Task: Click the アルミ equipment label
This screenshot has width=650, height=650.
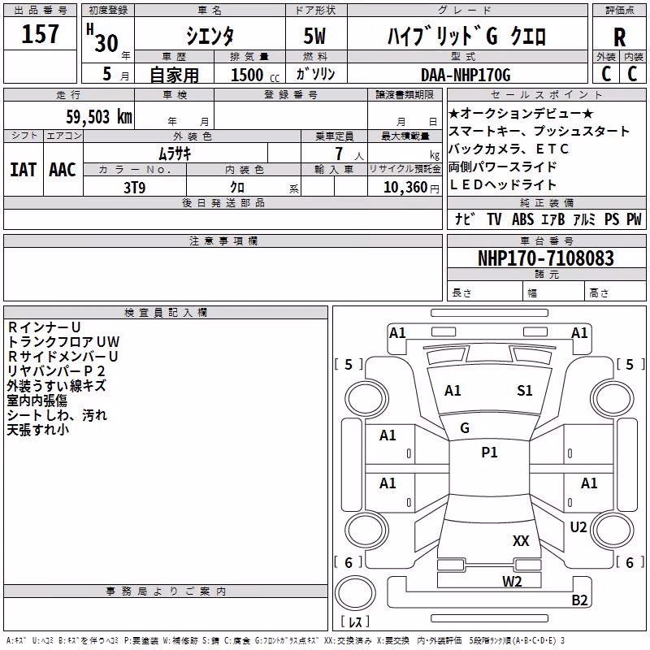Action: tap(584, 219)
